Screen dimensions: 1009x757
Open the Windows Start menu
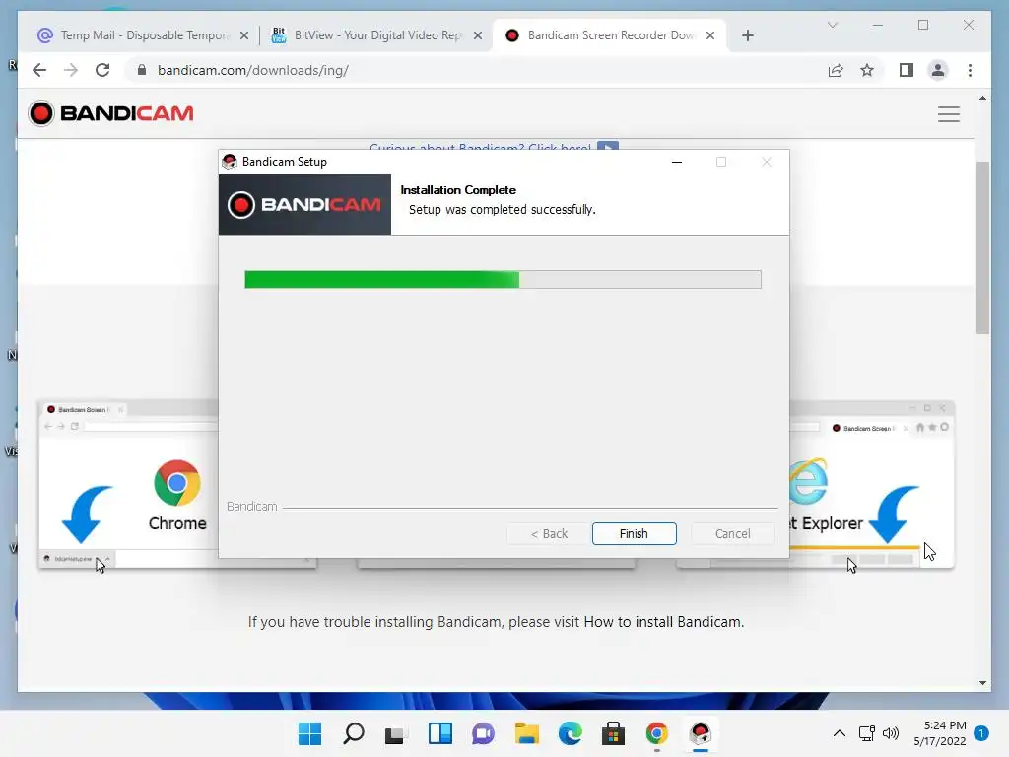tap(309, 733)
